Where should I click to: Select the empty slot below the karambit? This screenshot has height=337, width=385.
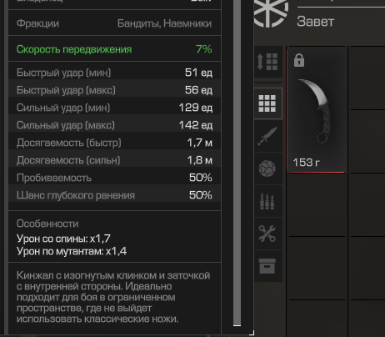[x=317, y=205]
